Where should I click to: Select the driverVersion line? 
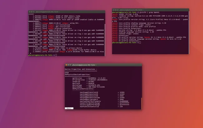tap(90, 80)
